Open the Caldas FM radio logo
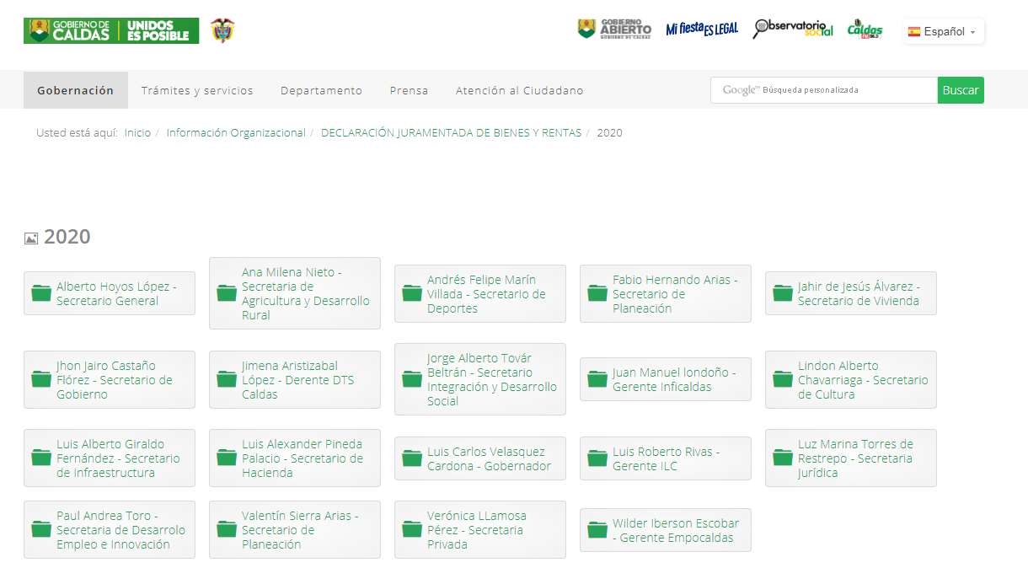The image size is (1028, 568). pyautogui.click(x=865, y=29)
